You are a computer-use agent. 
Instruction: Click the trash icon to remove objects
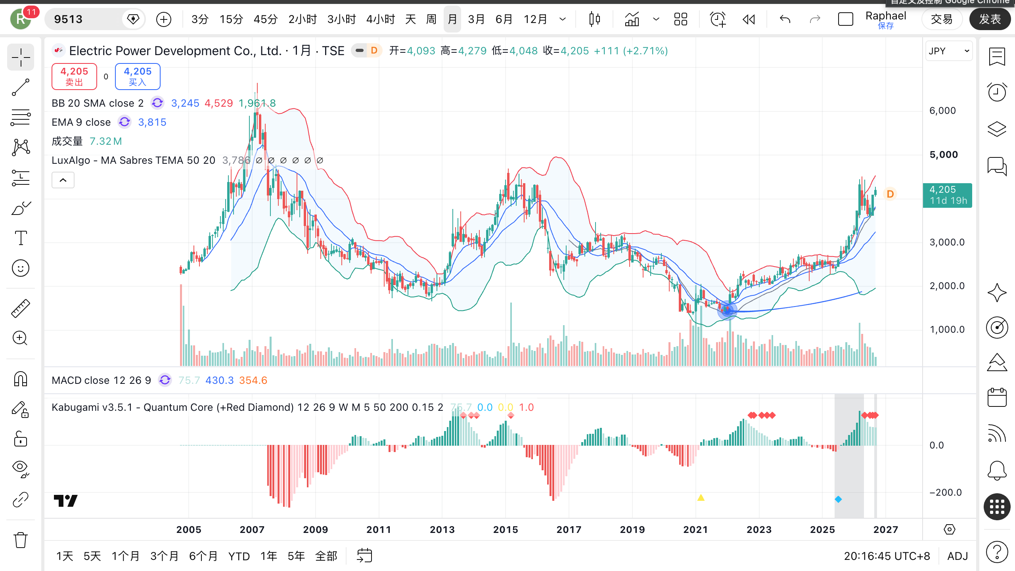coord(21,540)
